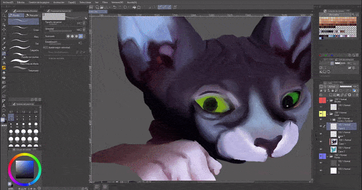
Task: Select the rectangular Selection area tool
Action: point(4,34)
